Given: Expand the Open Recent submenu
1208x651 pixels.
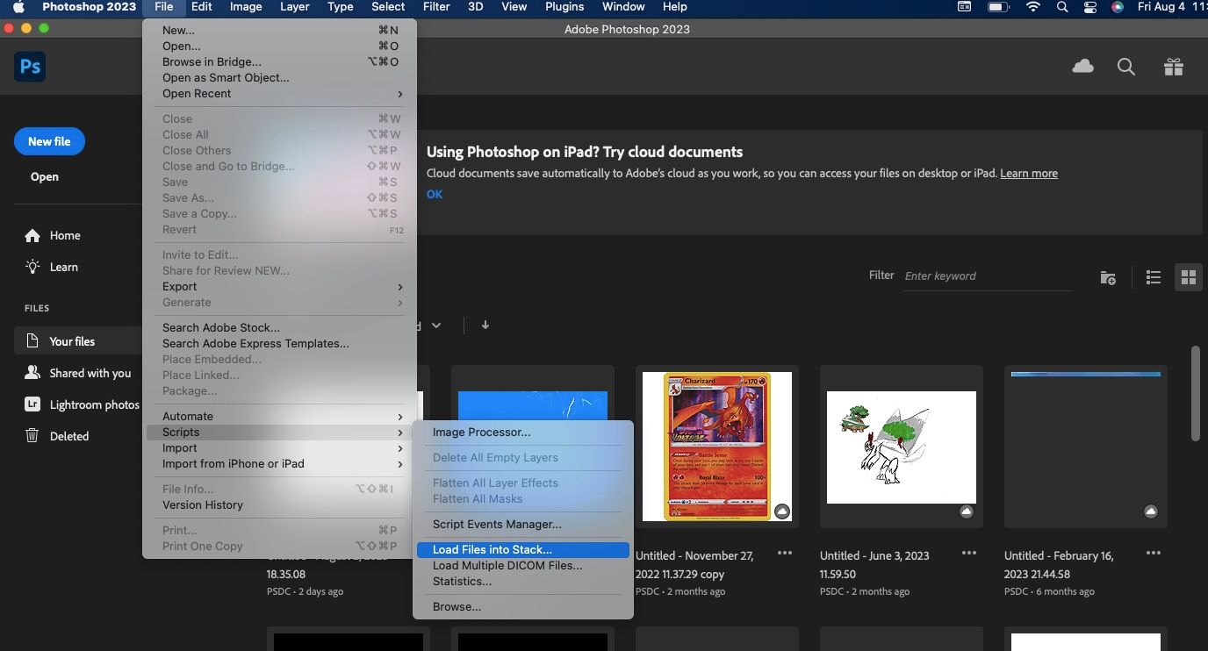Looking at the screenshot, I should [x=279, y=94].
